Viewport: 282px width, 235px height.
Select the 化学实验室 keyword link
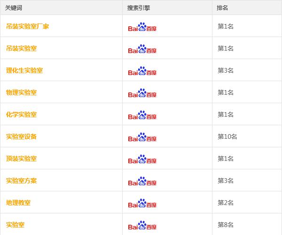[x=22, y=114]
